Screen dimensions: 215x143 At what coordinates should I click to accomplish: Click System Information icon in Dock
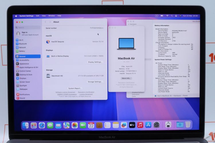coord(168,124)
